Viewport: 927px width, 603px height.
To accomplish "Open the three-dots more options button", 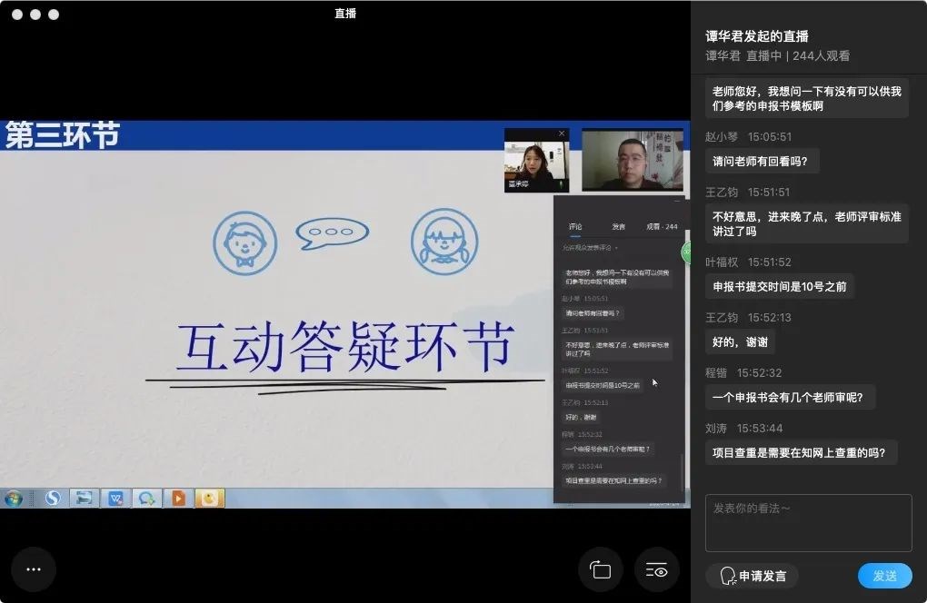I will pyautogui.click(x=34, y=569).
